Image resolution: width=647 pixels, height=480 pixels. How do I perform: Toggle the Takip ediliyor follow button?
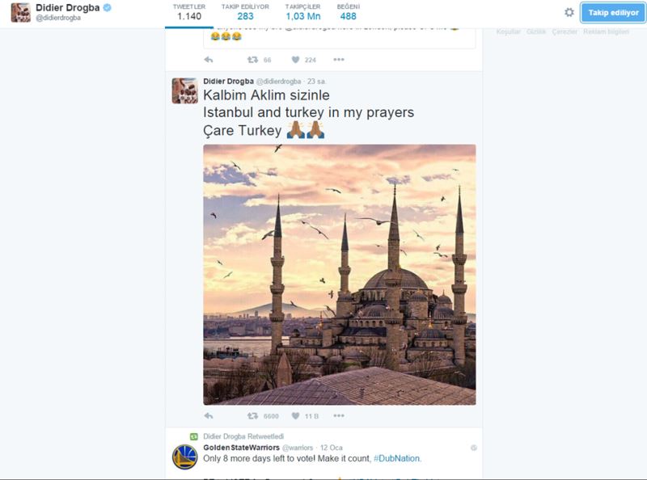point(613,13)
